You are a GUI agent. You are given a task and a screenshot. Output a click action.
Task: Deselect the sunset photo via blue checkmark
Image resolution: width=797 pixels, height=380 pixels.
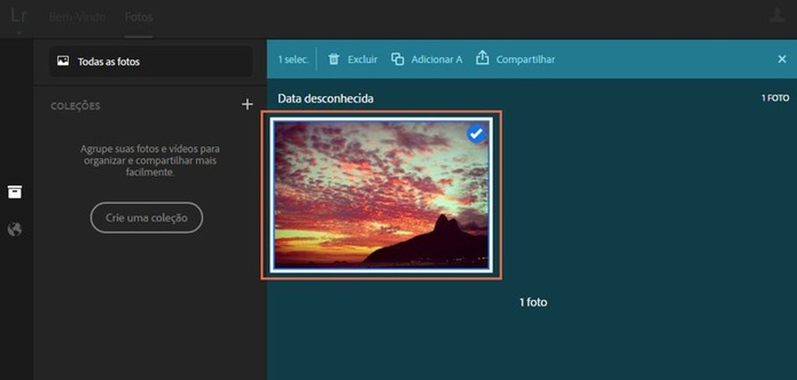click(476, 134)
